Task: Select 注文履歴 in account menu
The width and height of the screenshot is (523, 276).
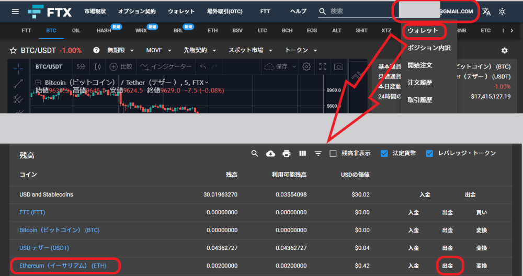Action: point(419,83)
